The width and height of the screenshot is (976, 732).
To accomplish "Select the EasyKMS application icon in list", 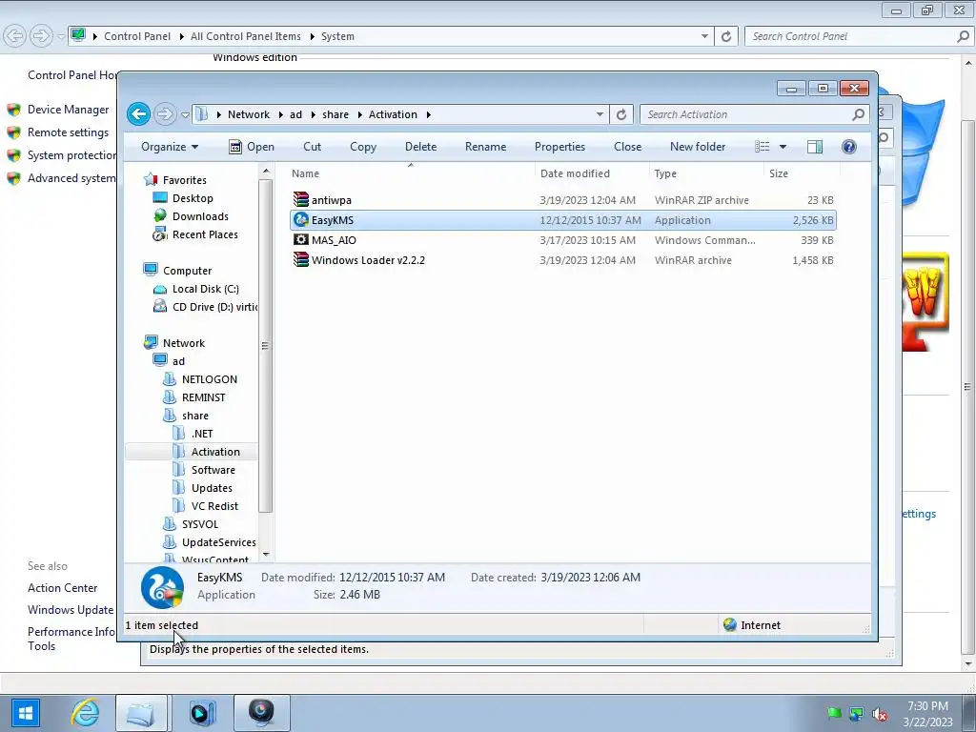I will (x=301, y=220).
